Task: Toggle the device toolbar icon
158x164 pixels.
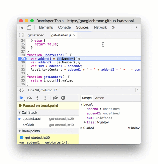Action: point(29,28)
